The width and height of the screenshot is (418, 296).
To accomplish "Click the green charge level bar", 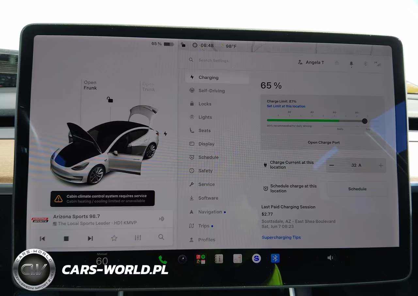I will tap(303, 121).
